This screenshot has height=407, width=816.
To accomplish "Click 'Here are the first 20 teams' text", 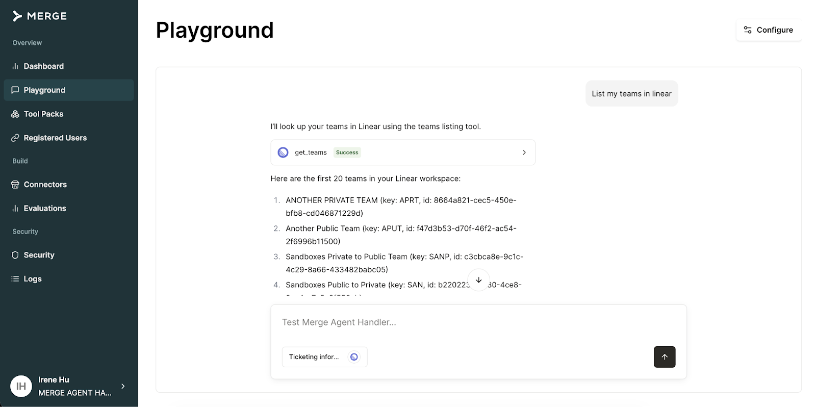I will tap(366, 179).
